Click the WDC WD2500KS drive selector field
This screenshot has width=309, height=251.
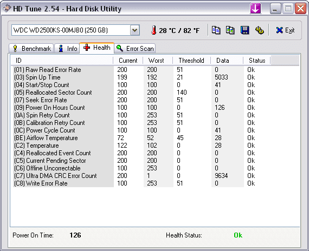[75, 30]
